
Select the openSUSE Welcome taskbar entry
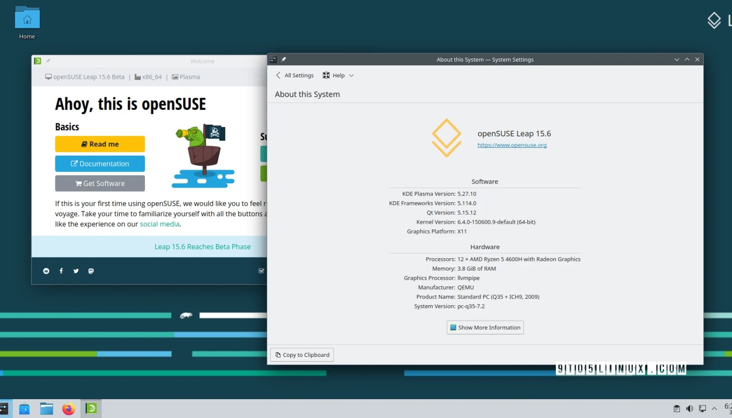(91, 409)
